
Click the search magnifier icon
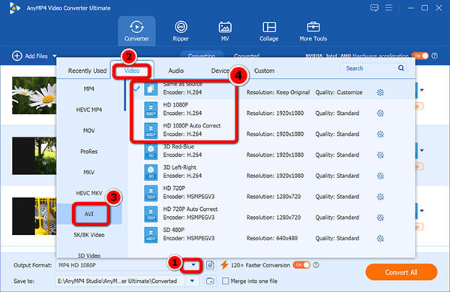pyautogui.click(x=401, y=68)
